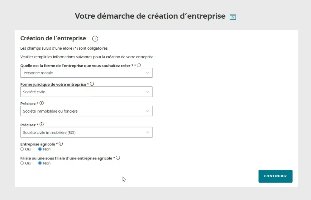Open the info icon for forme de l'entreprise question
The height and width of the screenshot is (200, 311).
point(139,65)
